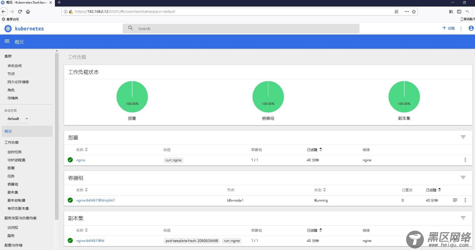475x250 pixels.
Task: Open the user account icon
Action: click(471, 28)
